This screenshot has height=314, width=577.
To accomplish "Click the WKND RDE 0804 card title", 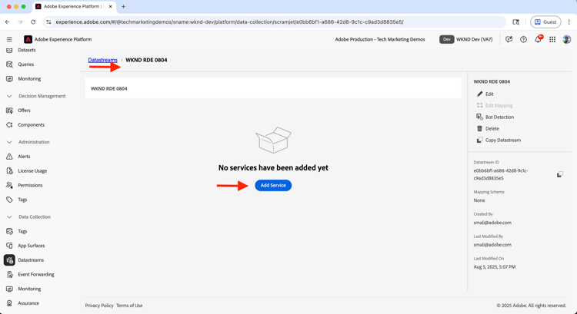I will coord(109,88).
